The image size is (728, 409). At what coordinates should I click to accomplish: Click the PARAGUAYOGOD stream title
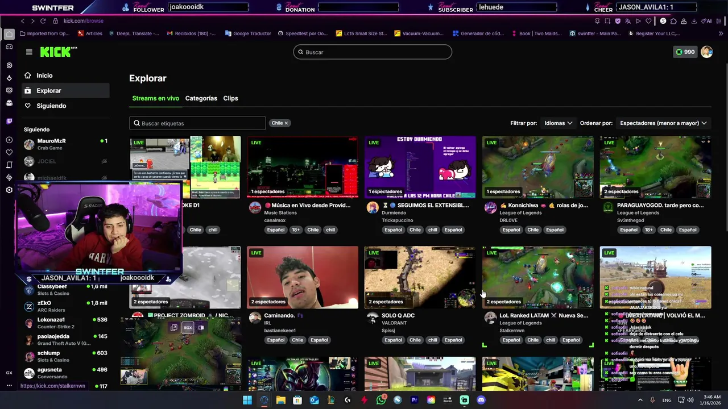pos(660,206)
